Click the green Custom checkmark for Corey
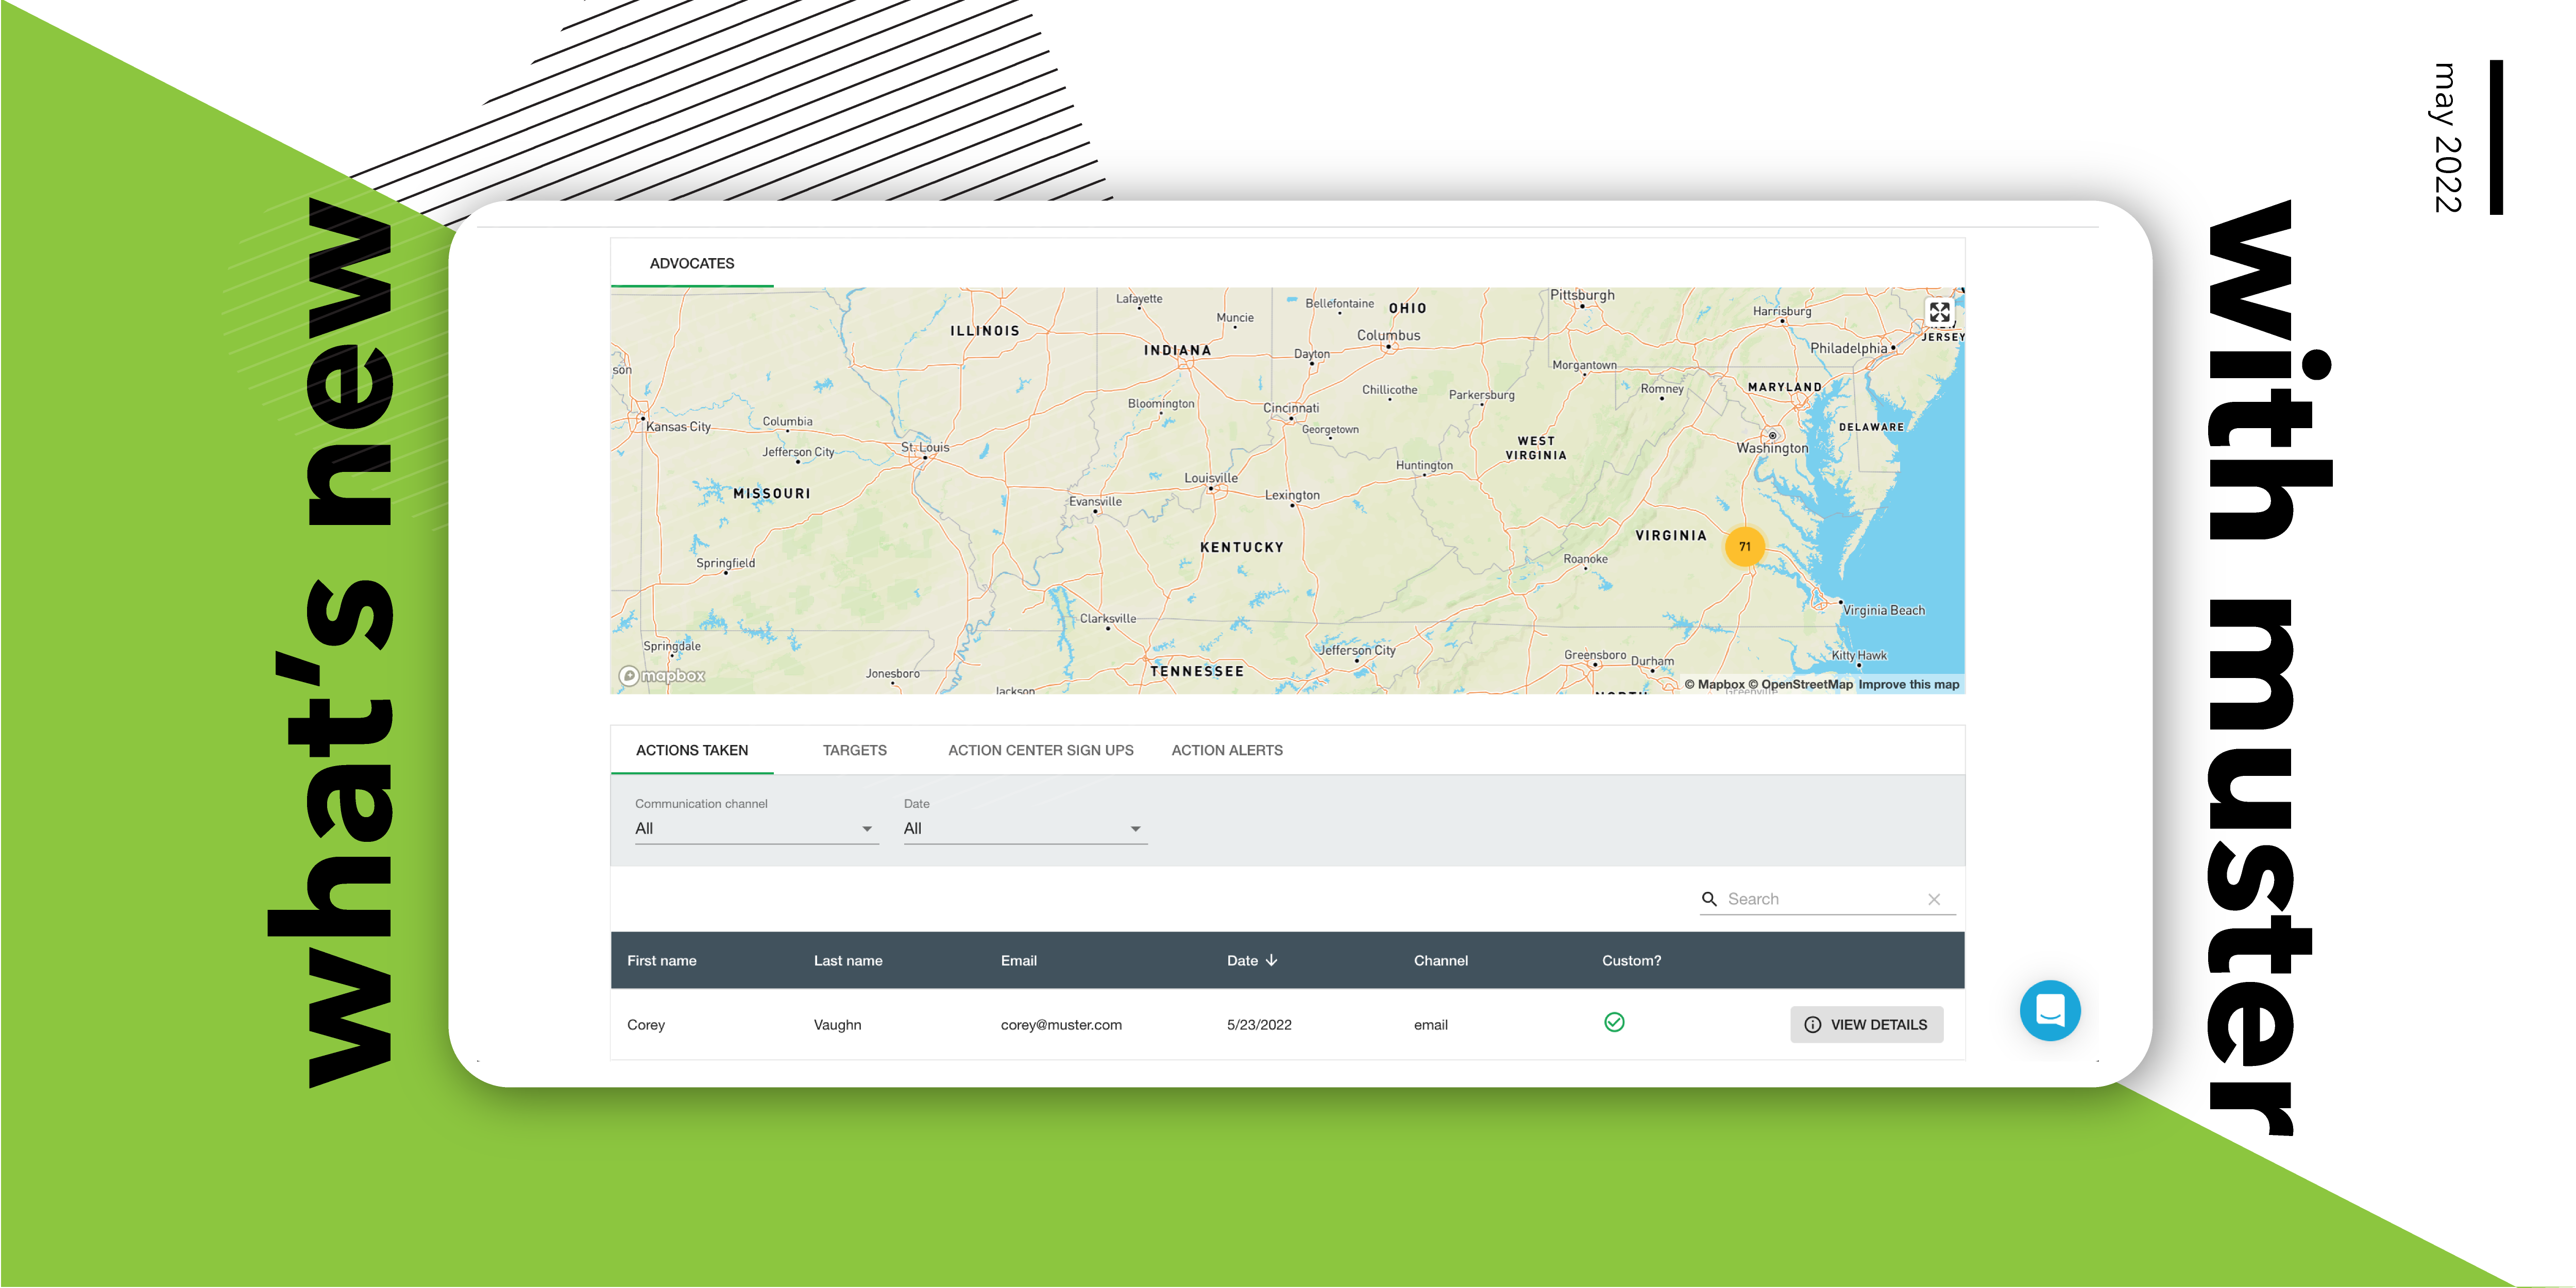Image resolution: width=2576 pixels, height=1288 pixels. 1614,1022
